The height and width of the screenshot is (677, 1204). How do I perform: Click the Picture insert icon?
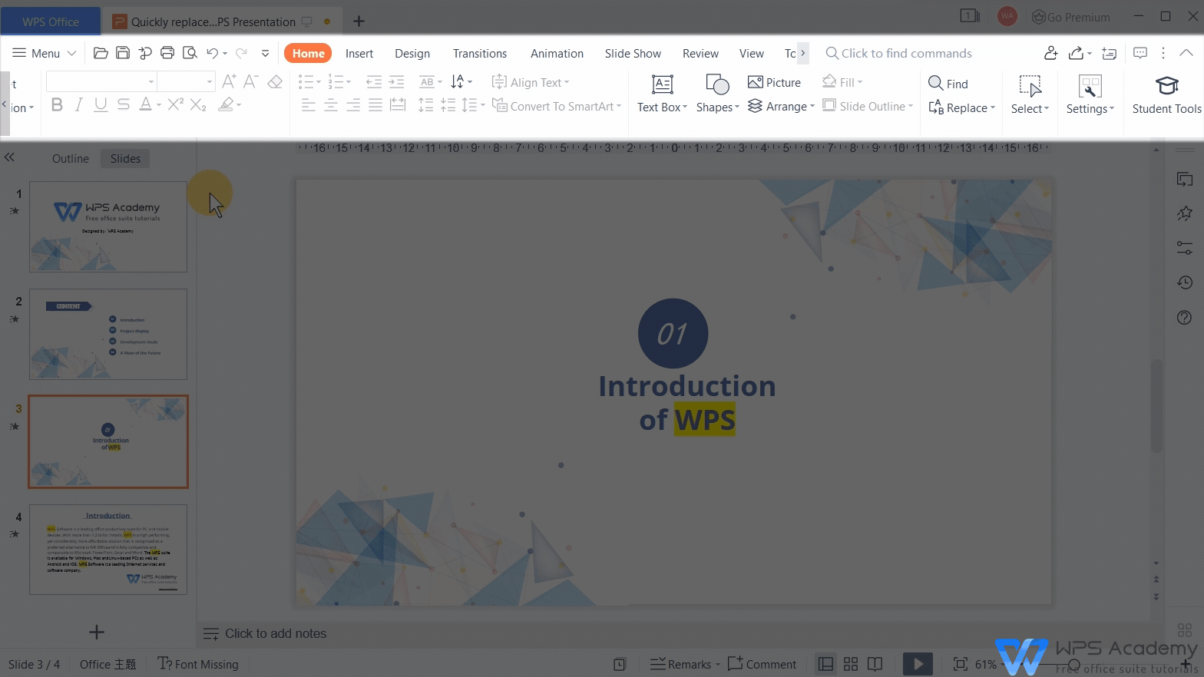pyautogui.click(x=774, y=82)
